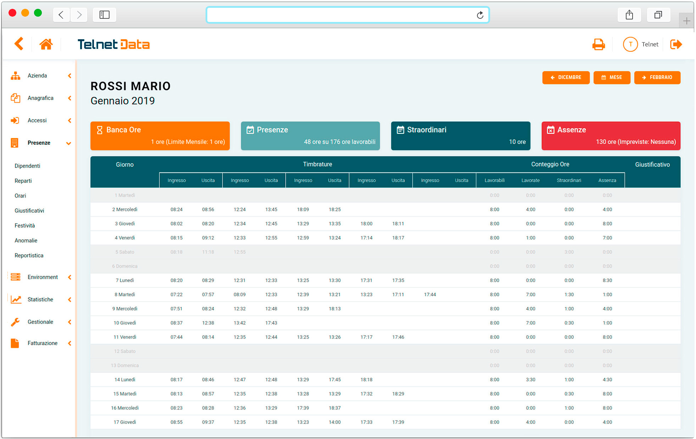This screenshot has width=696, height=439.
Task: Click the ROSSI MARIO heading
Action: [x=130, y=86]
